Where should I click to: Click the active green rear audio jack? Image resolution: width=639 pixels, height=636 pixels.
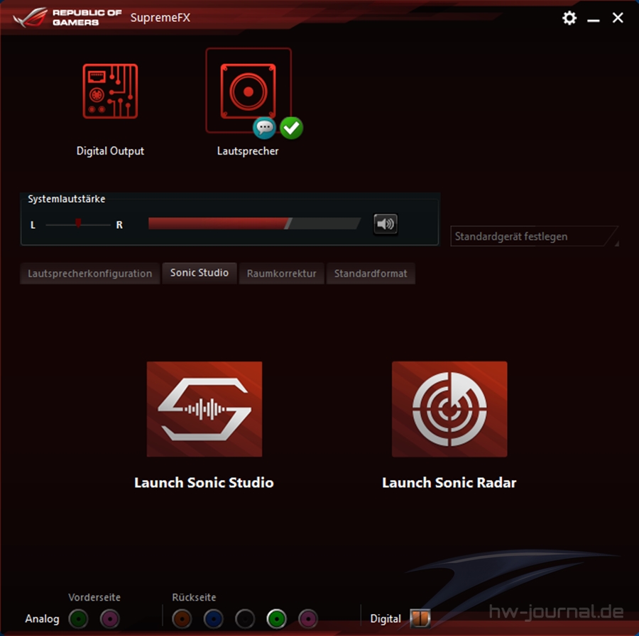click(x=277, y=619)
